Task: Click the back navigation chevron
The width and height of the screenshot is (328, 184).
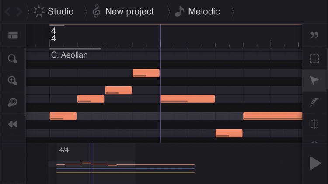Action: [x=7, y=11]
